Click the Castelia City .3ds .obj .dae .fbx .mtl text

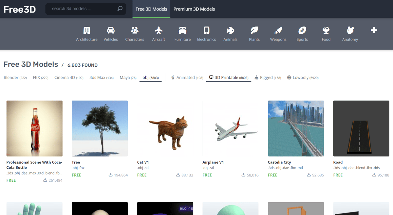coord(285,168)
